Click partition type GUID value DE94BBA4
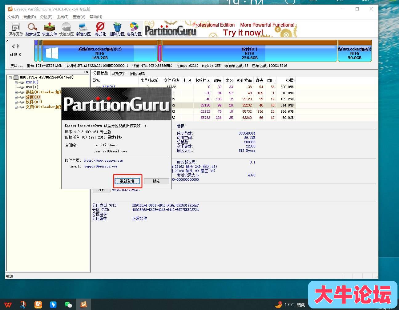This screenshot has width=399, height=310. [165, 205]
